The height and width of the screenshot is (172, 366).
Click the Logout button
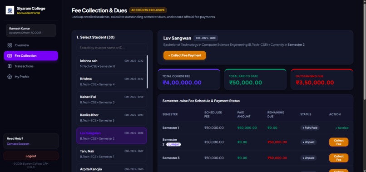pos(31,156)
